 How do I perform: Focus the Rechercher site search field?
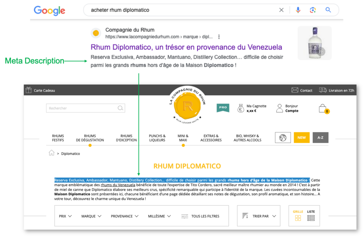tap(85, 108)
